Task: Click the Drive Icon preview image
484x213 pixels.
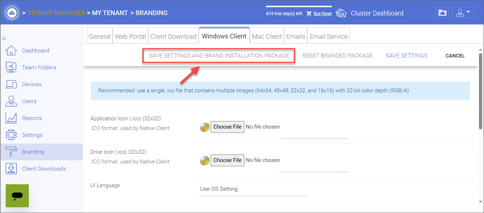Action: tap(204, 161)
